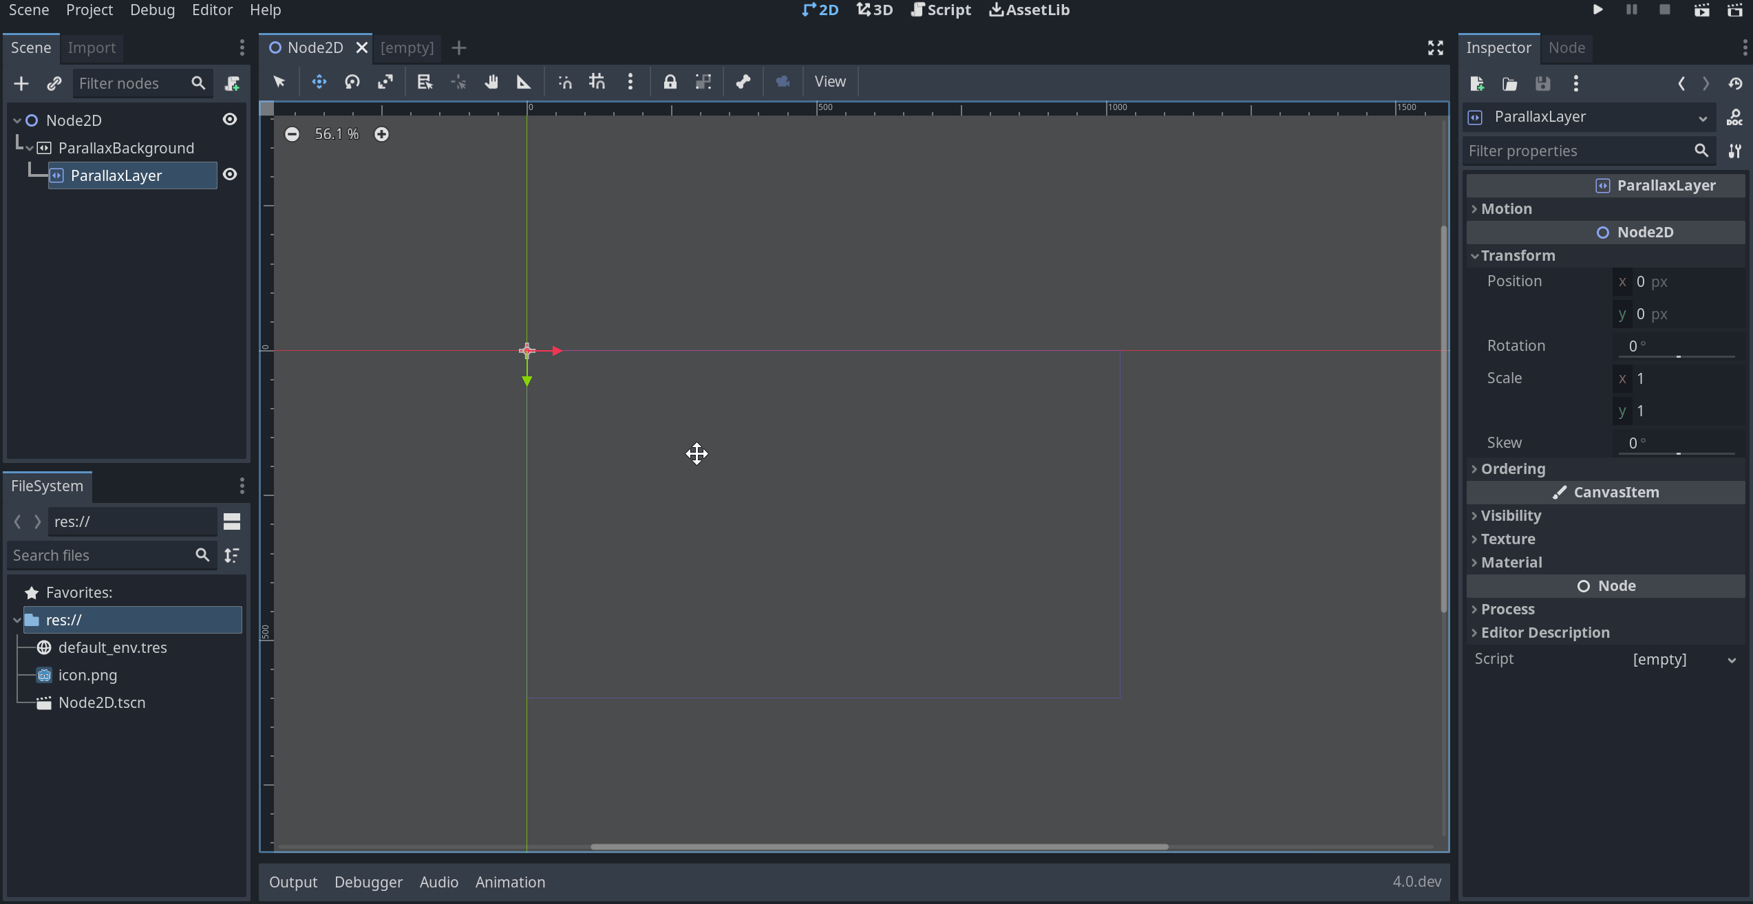Viewport: 1753px width, 904px height.
Task: Enable grid snapping in the toolbar
Action: 597,82
